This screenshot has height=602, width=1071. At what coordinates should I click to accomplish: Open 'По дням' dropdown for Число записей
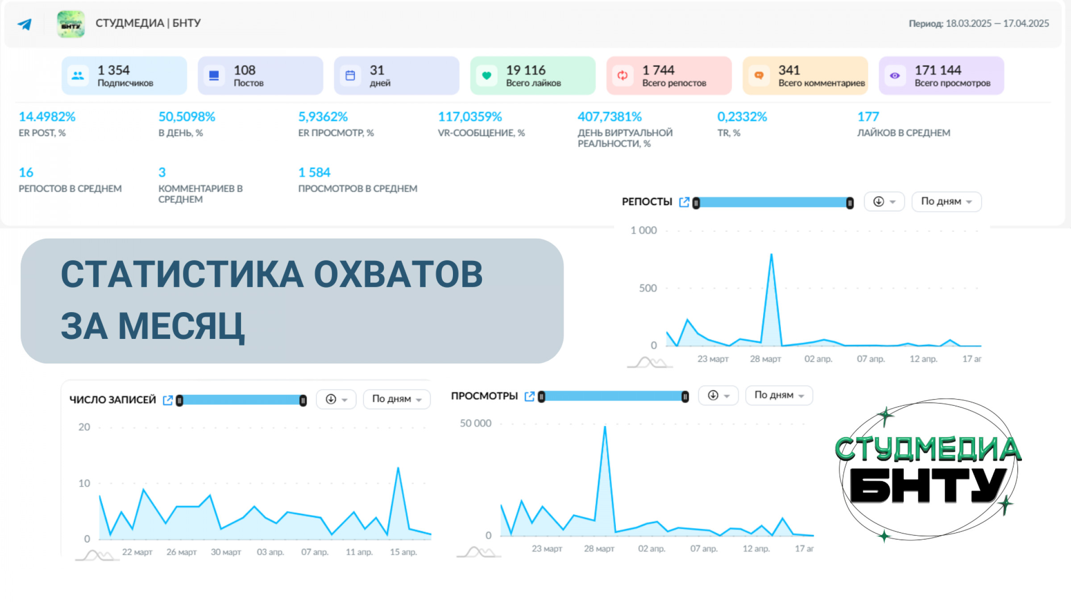tap(396, 399)
